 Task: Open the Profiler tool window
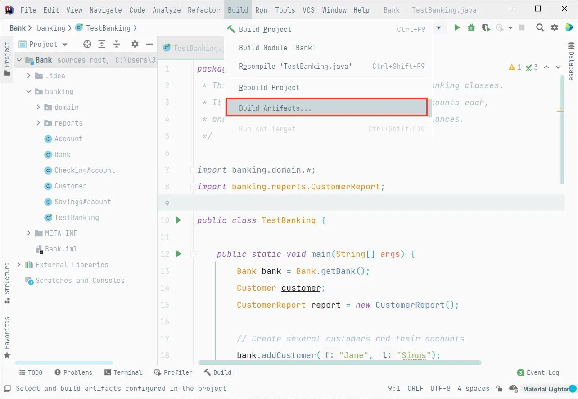tap(173, 372)
